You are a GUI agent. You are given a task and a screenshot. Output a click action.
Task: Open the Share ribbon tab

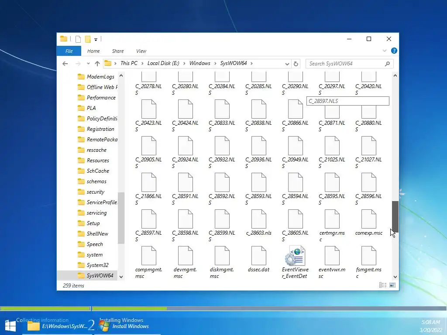click(x=118, y=51)
